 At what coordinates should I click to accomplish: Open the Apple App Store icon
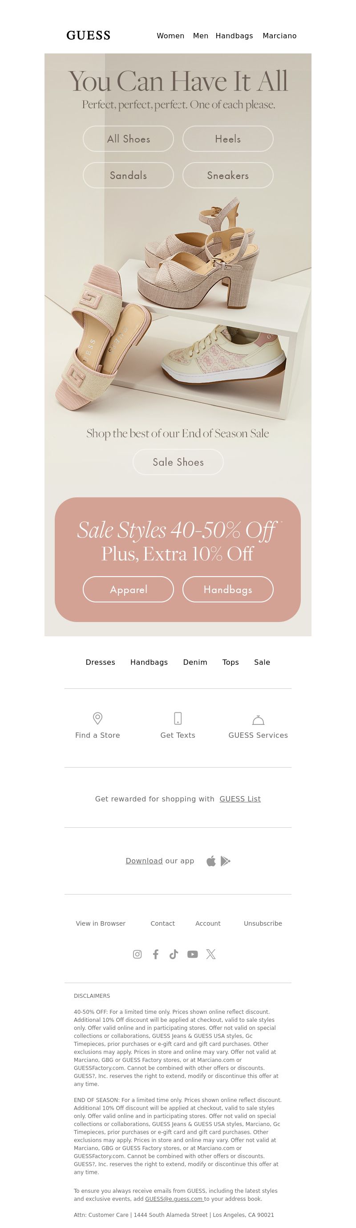click(x=211, y=861)
